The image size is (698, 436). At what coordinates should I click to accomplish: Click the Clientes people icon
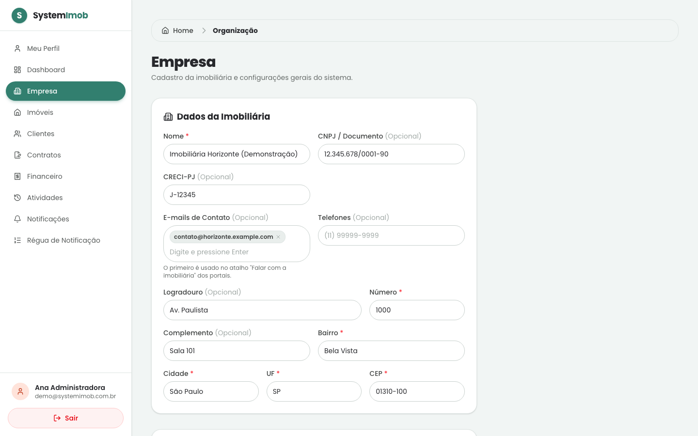click(17, 134)
